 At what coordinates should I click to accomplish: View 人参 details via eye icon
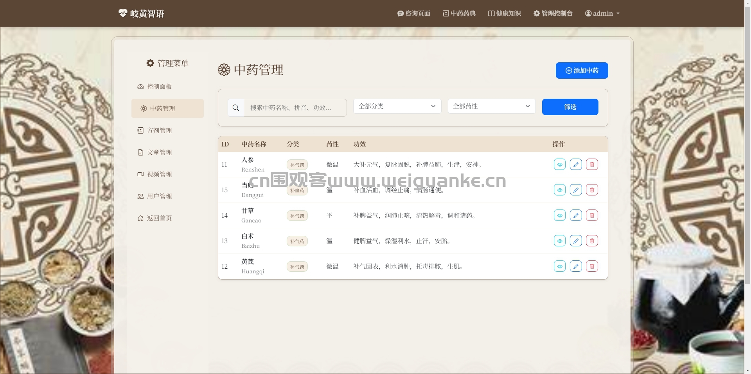point(560,164)
